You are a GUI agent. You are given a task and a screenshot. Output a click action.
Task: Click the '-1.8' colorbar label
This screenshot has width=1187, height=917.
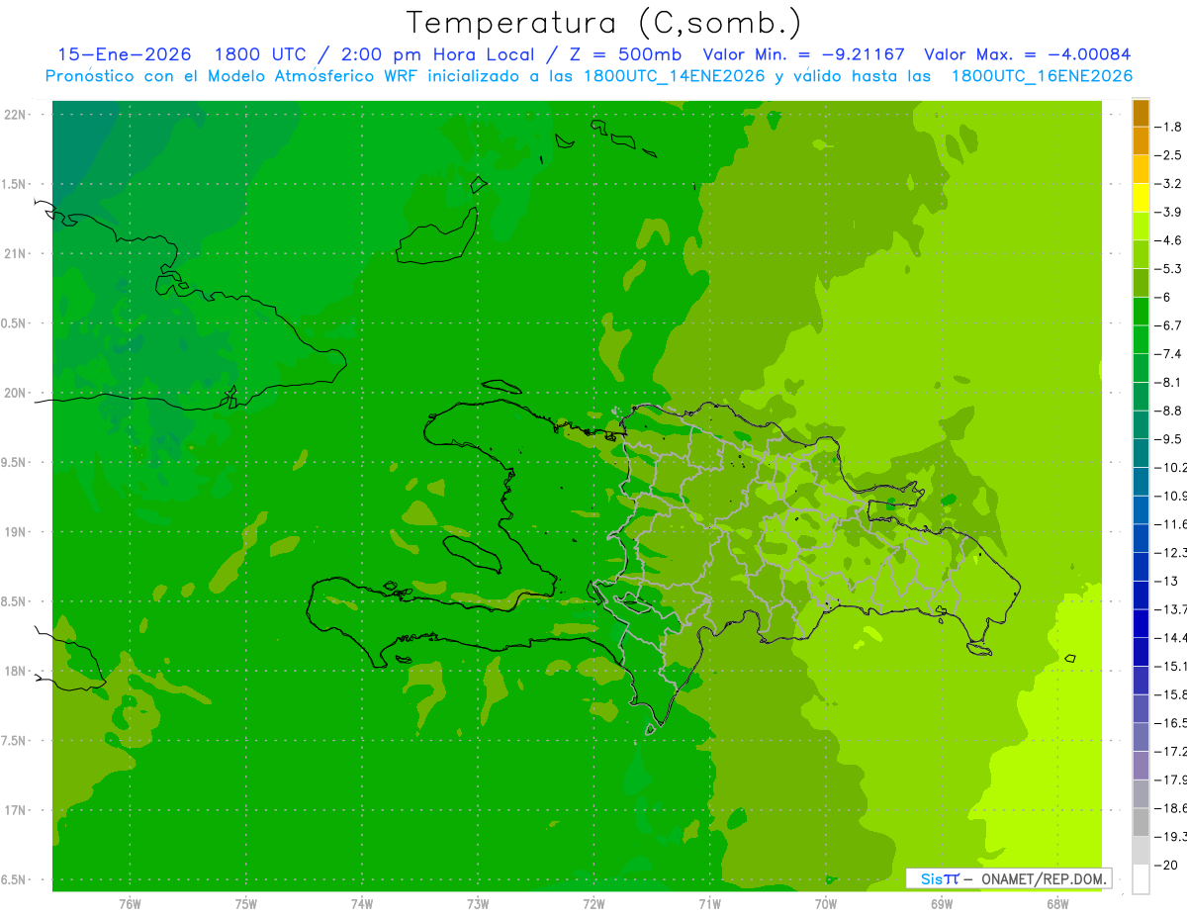pyautogui.click(x=1169, y=127)
